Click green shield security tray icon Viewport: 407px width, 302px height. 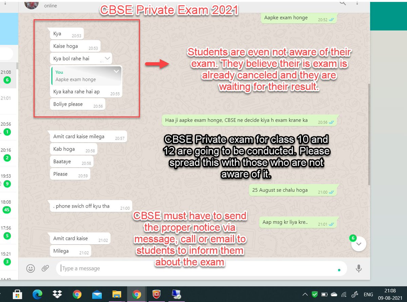315,294
